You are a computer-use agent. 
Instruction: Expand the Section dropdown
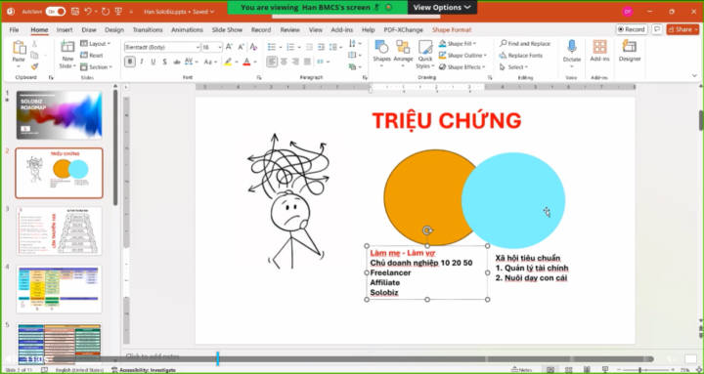pos(96,66)
